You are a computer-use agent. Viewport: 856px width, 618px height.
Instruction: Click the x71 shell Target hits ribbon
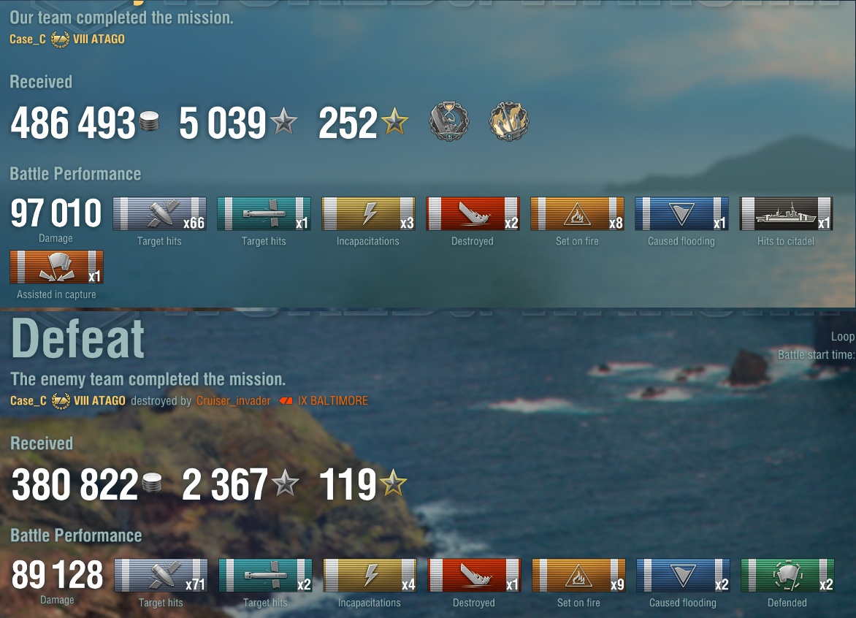161,576
